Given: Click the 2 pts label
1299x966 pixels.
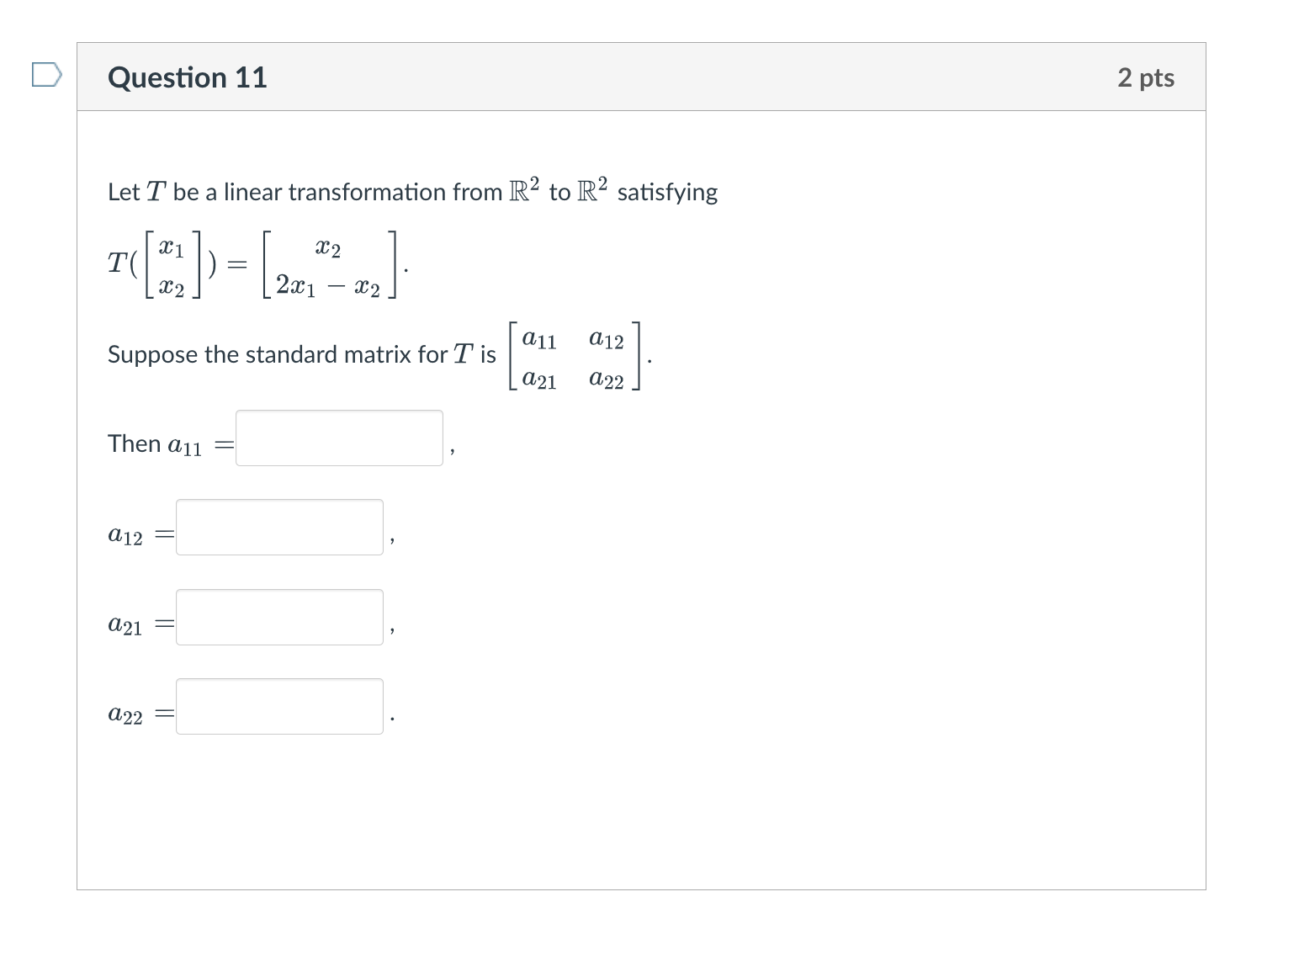Looking at the screenshot, I should [1147, 77].
